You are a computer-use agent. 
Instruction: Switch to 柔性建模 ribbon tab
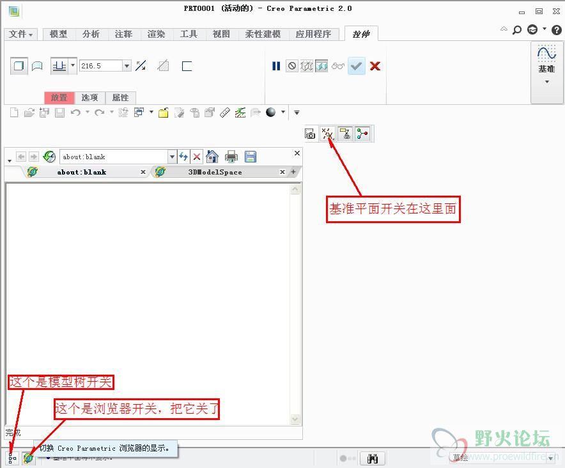263,35
